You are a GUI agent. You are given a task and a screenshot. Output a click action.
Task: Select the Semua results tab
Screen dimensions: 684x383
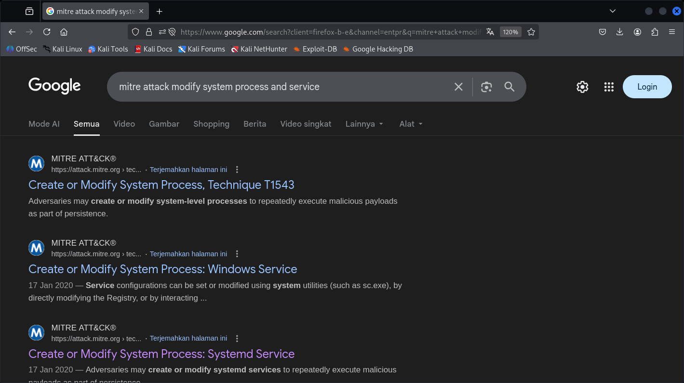point(87,124)
